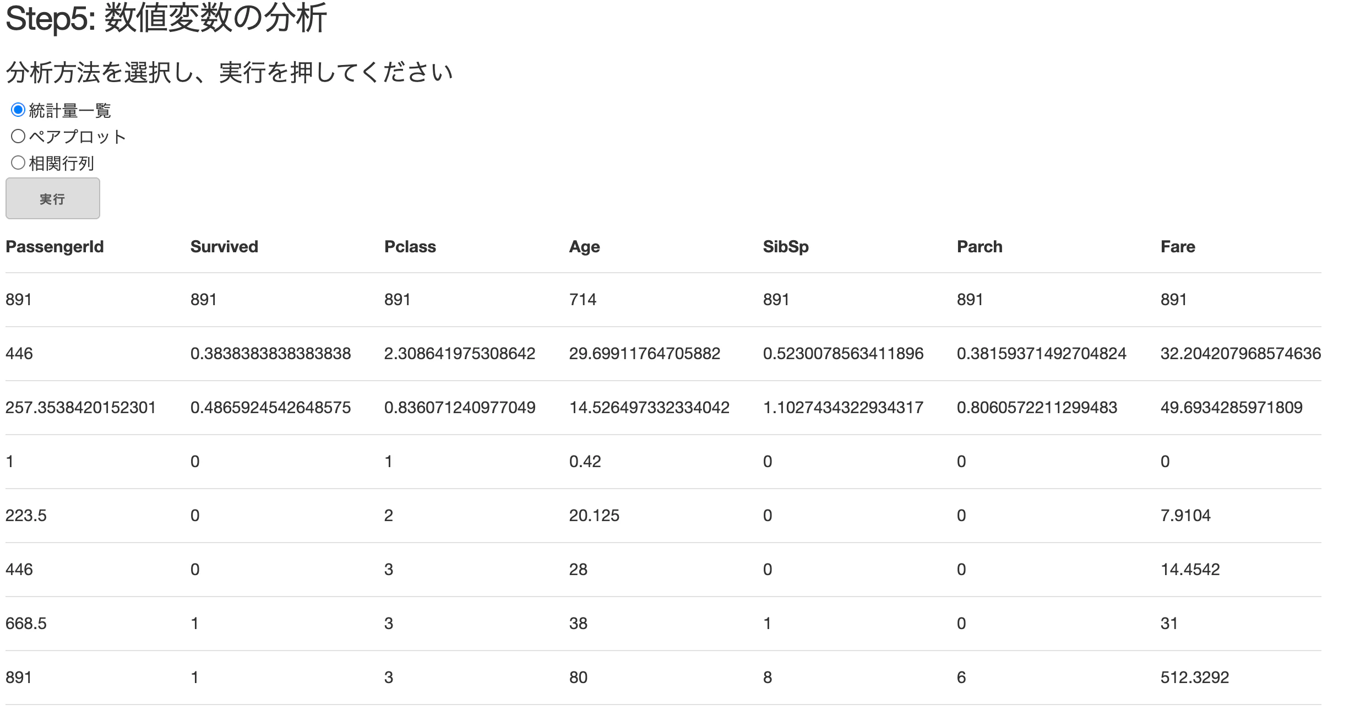Click the maximum Fare value 512.3292
This screenshot has width=1360, height=715.
coord(1195,677)
